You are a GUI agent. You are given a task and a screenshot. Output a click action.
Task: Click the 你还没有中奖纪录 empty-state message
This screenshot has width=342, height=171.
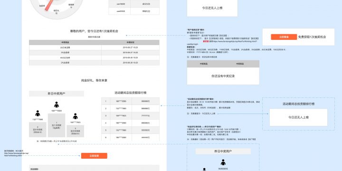tap(223, 76)
